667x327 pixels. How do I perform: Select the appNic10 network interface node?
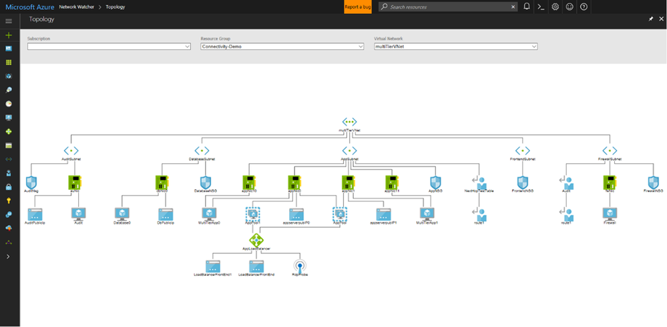(x=249, y=182)
